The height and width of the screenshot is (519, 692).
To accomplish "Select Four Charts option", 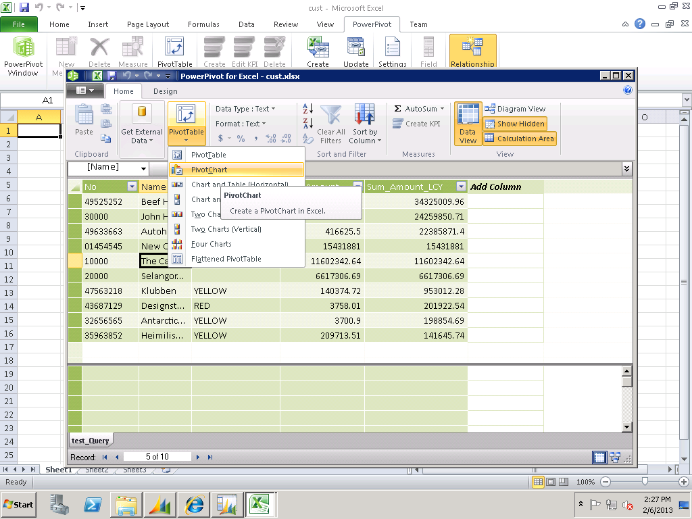I will (x=236, y=244).
